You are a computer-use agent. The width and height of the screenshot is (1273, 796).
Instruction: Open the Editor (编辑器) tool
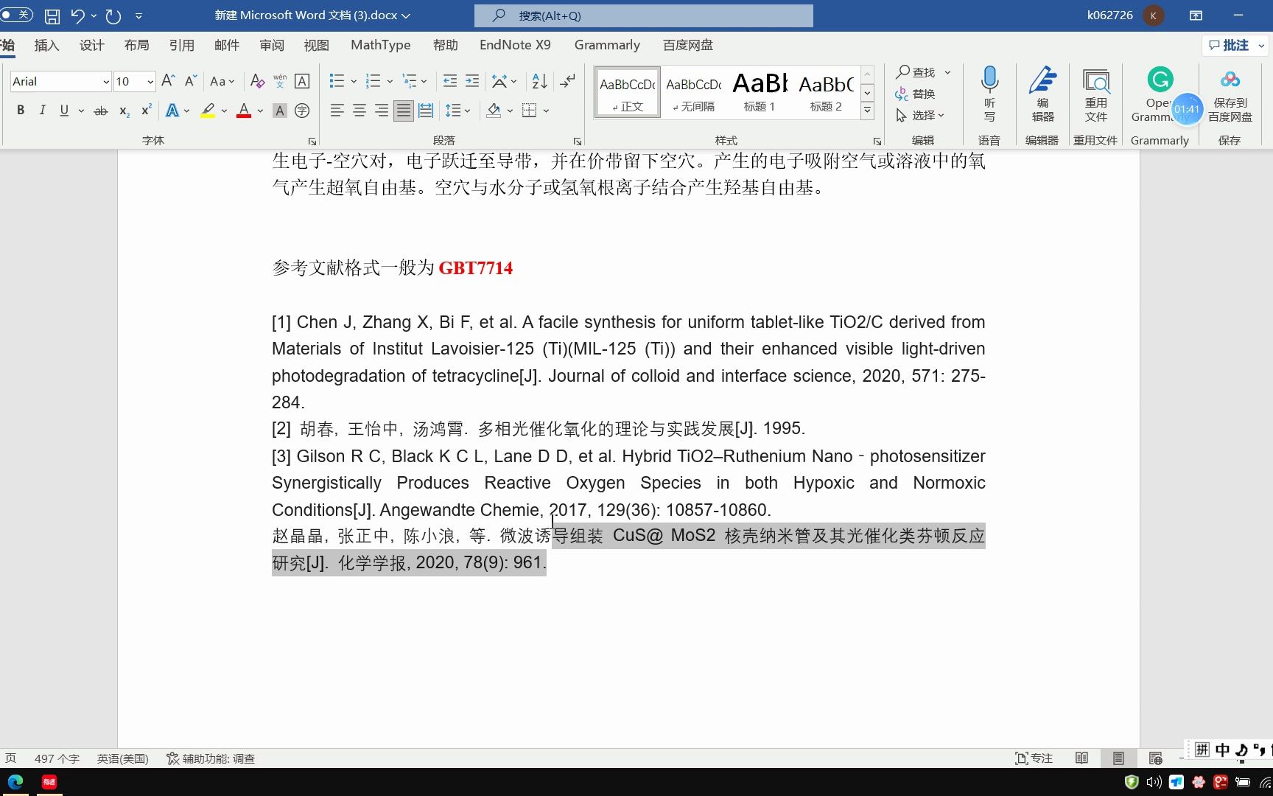(1042, 94)
